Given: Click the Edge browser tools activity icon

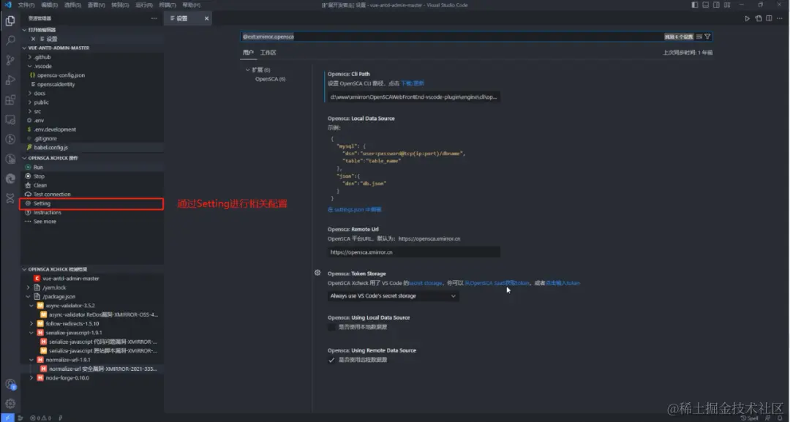Looking at the screenshot, I should tap(10, 178).
